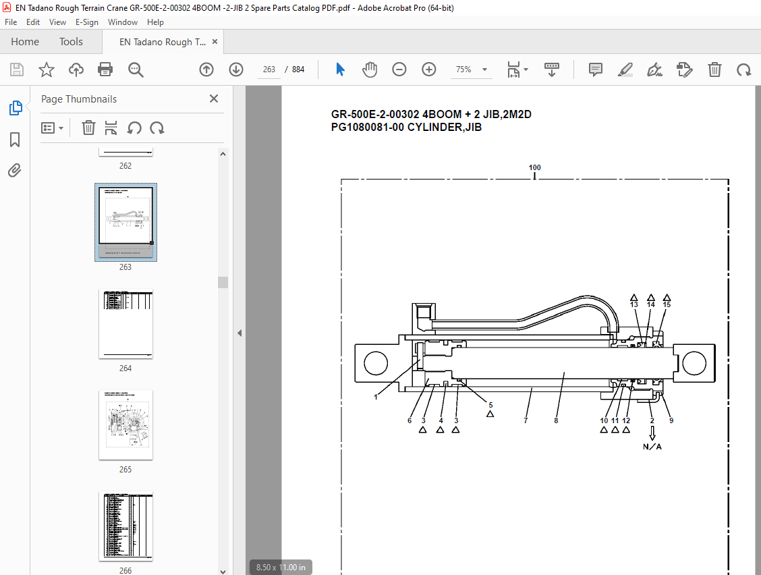The width and height of the screenshot is (761, 575).
Task: Collapse the navigation pane arrow
Action: 239,333
